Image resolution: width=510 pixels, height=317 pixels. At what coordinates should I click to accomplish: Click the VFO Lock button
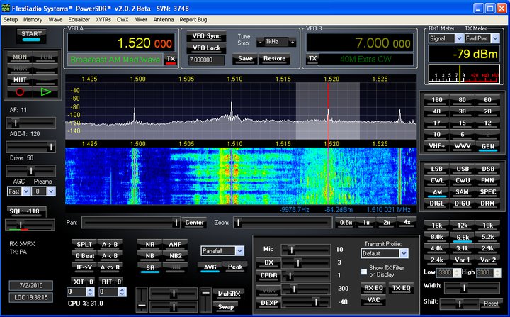pyautogui.click(x=207, y=48)
